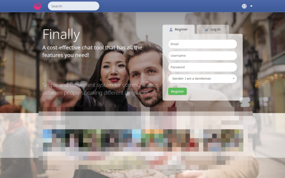
Task: Switch to the Log In tab
Action: point(213,29)
